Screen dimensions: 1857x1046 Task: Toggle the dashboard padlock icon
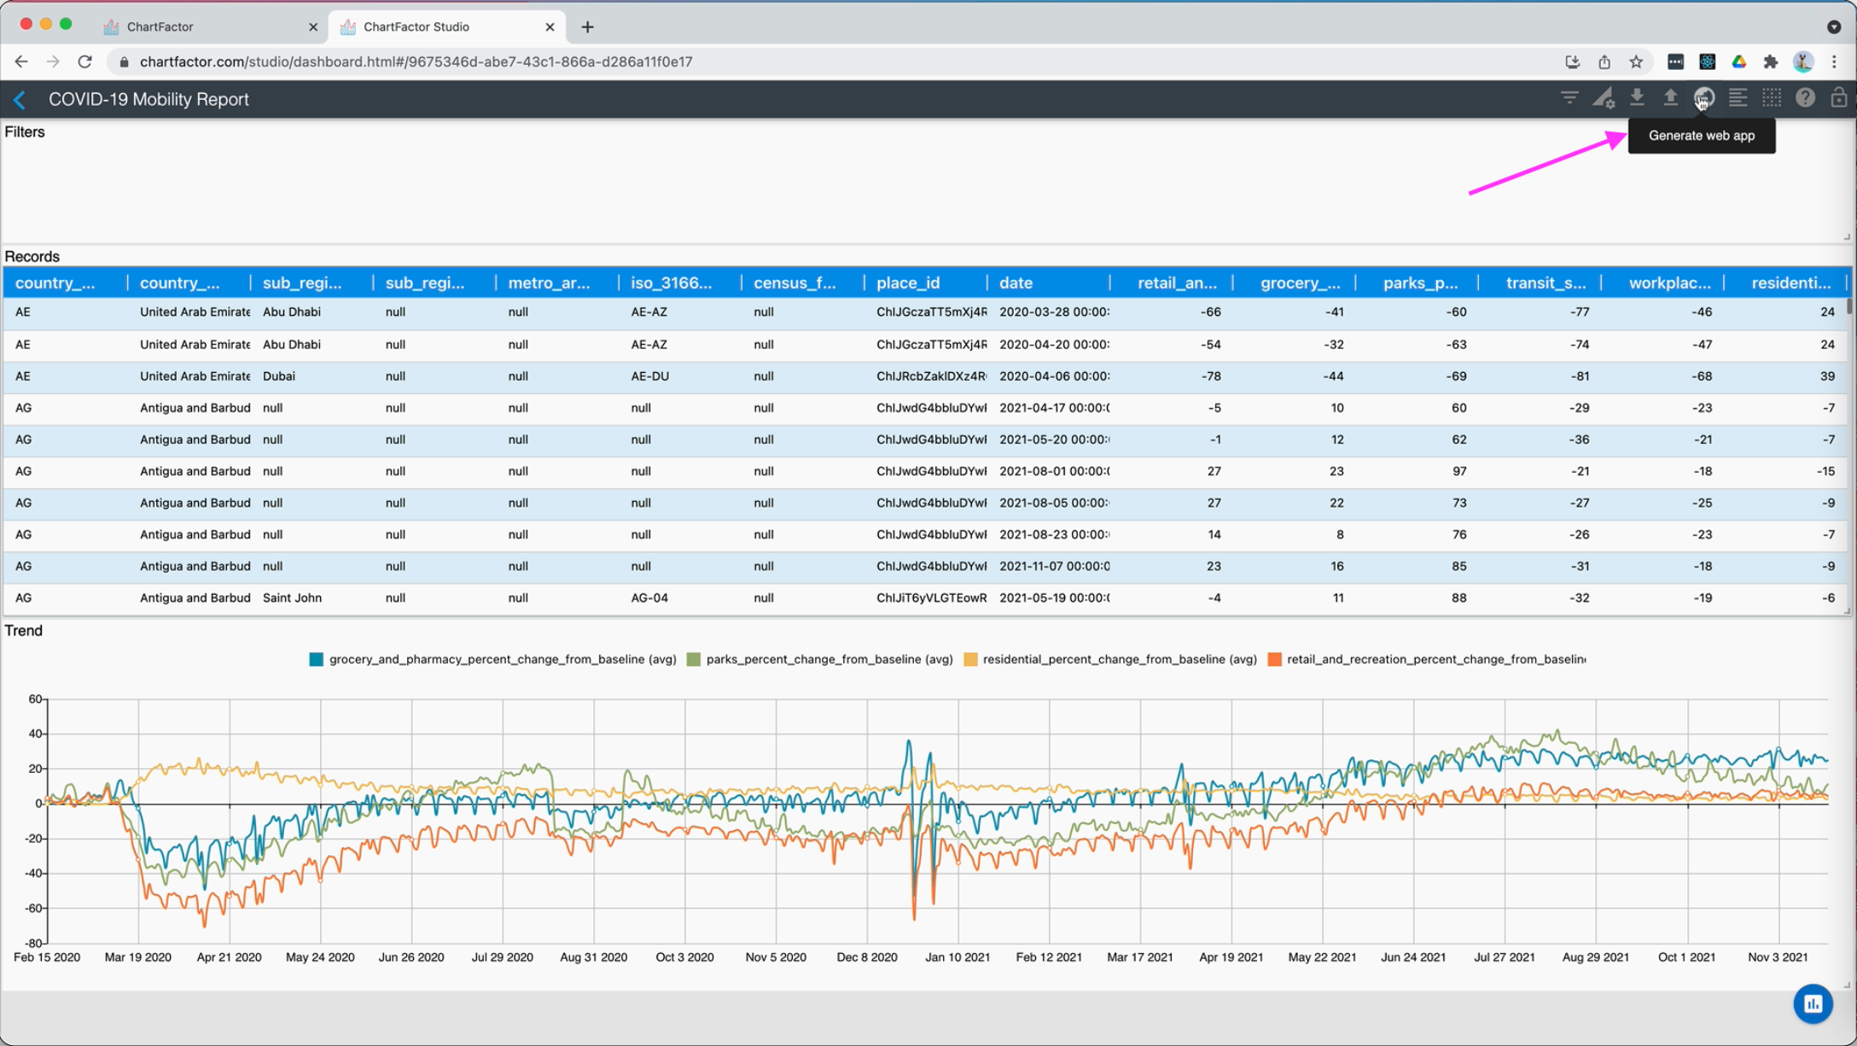(1838, 98)
